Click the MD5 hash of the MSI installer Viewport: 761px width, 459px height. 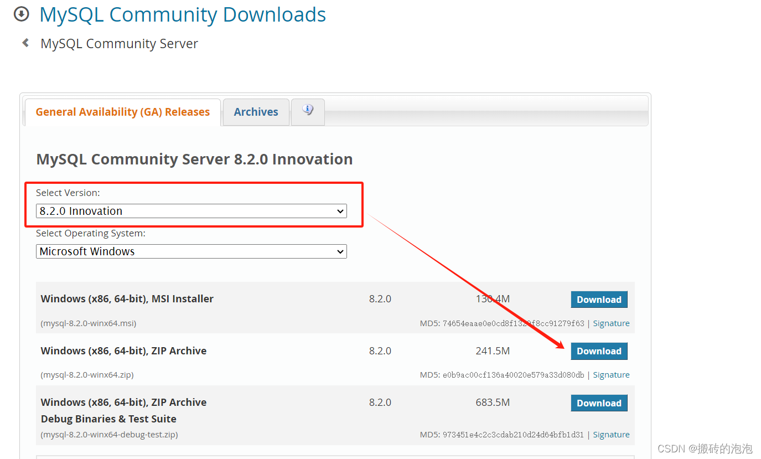point(513,323)
